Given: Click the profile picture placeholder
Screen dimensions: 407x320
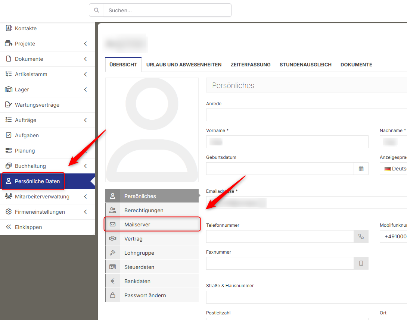Looking at the screenshot, I should [x=152, y=129].
